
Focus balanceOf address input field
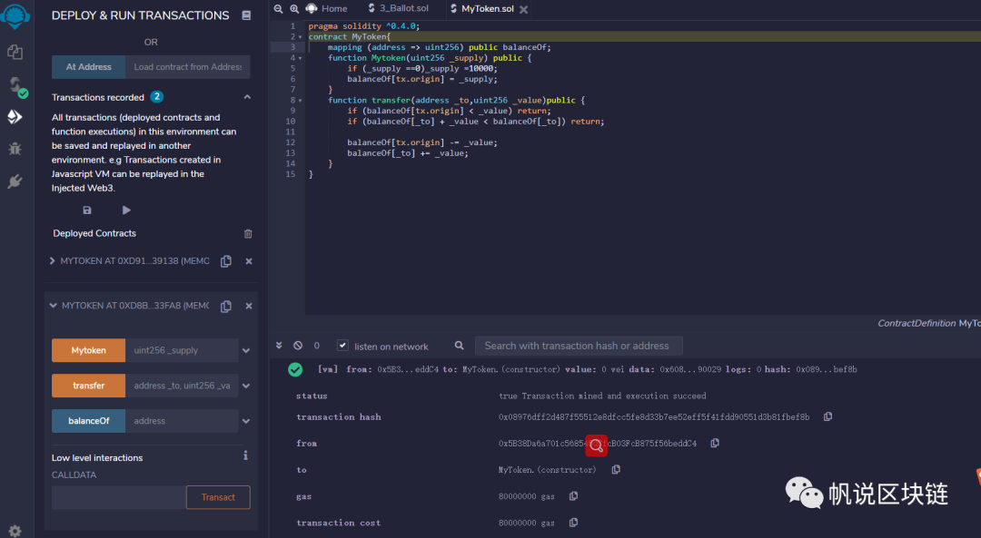point(182,421)
